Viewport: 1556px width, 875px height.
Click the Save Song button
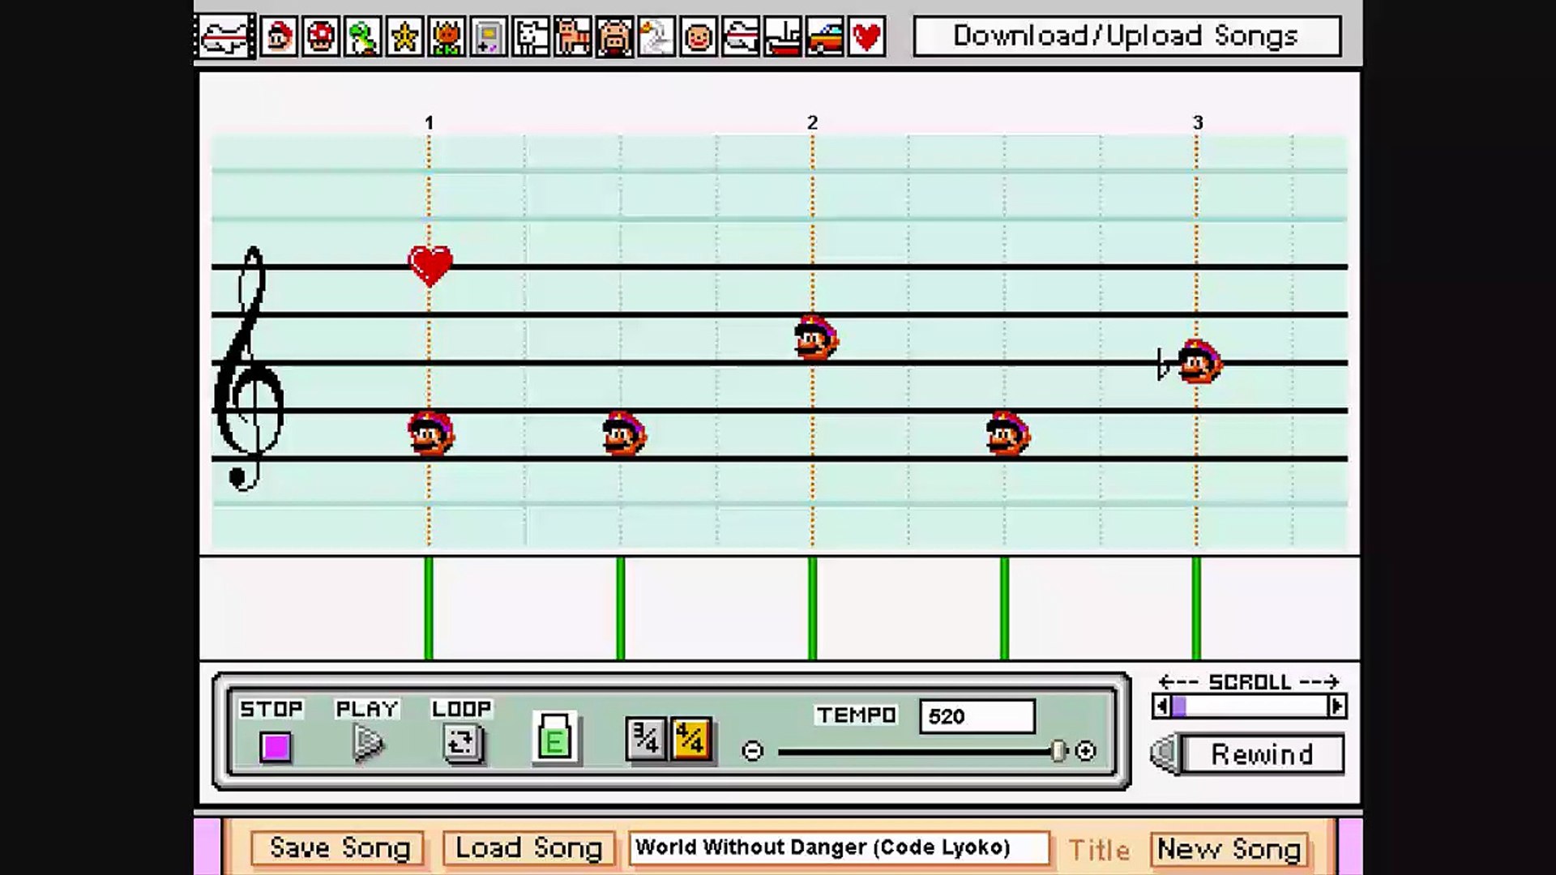coord(338,848)
